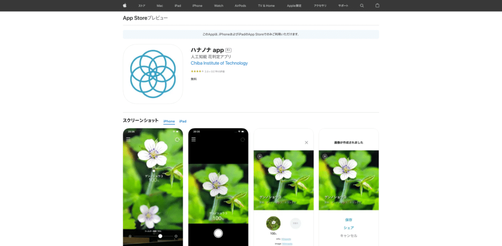This screenshot has width=502, height=246.
Task: Click the white shutter button in second screenshot
Action: [218, 233]
